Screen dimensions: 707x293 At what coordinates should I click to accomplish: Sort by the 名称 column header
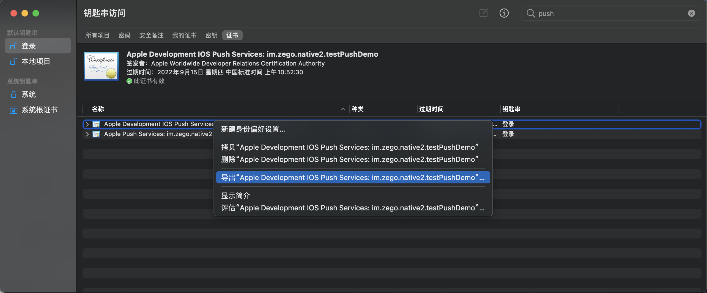pos(98,109)
